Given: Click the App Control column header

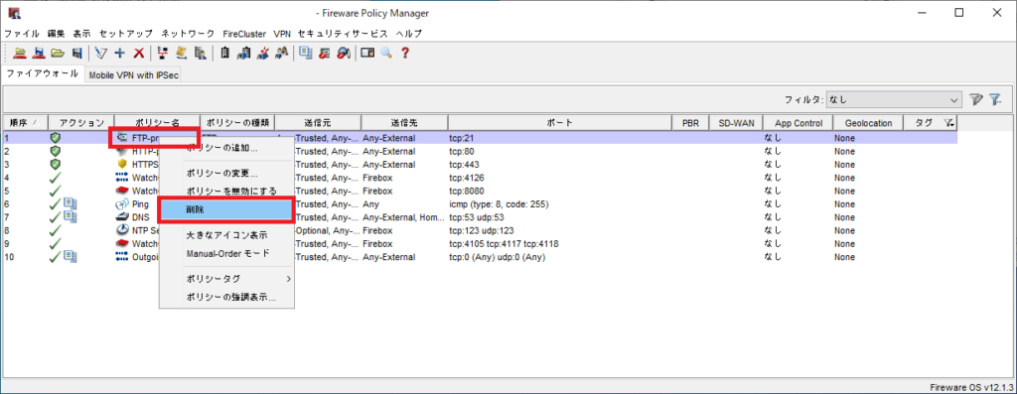Looking at the screenshot, I should (x=799, y=123).
